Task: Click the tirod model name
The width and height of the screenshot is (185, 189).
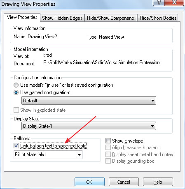Action: [47, 55]
